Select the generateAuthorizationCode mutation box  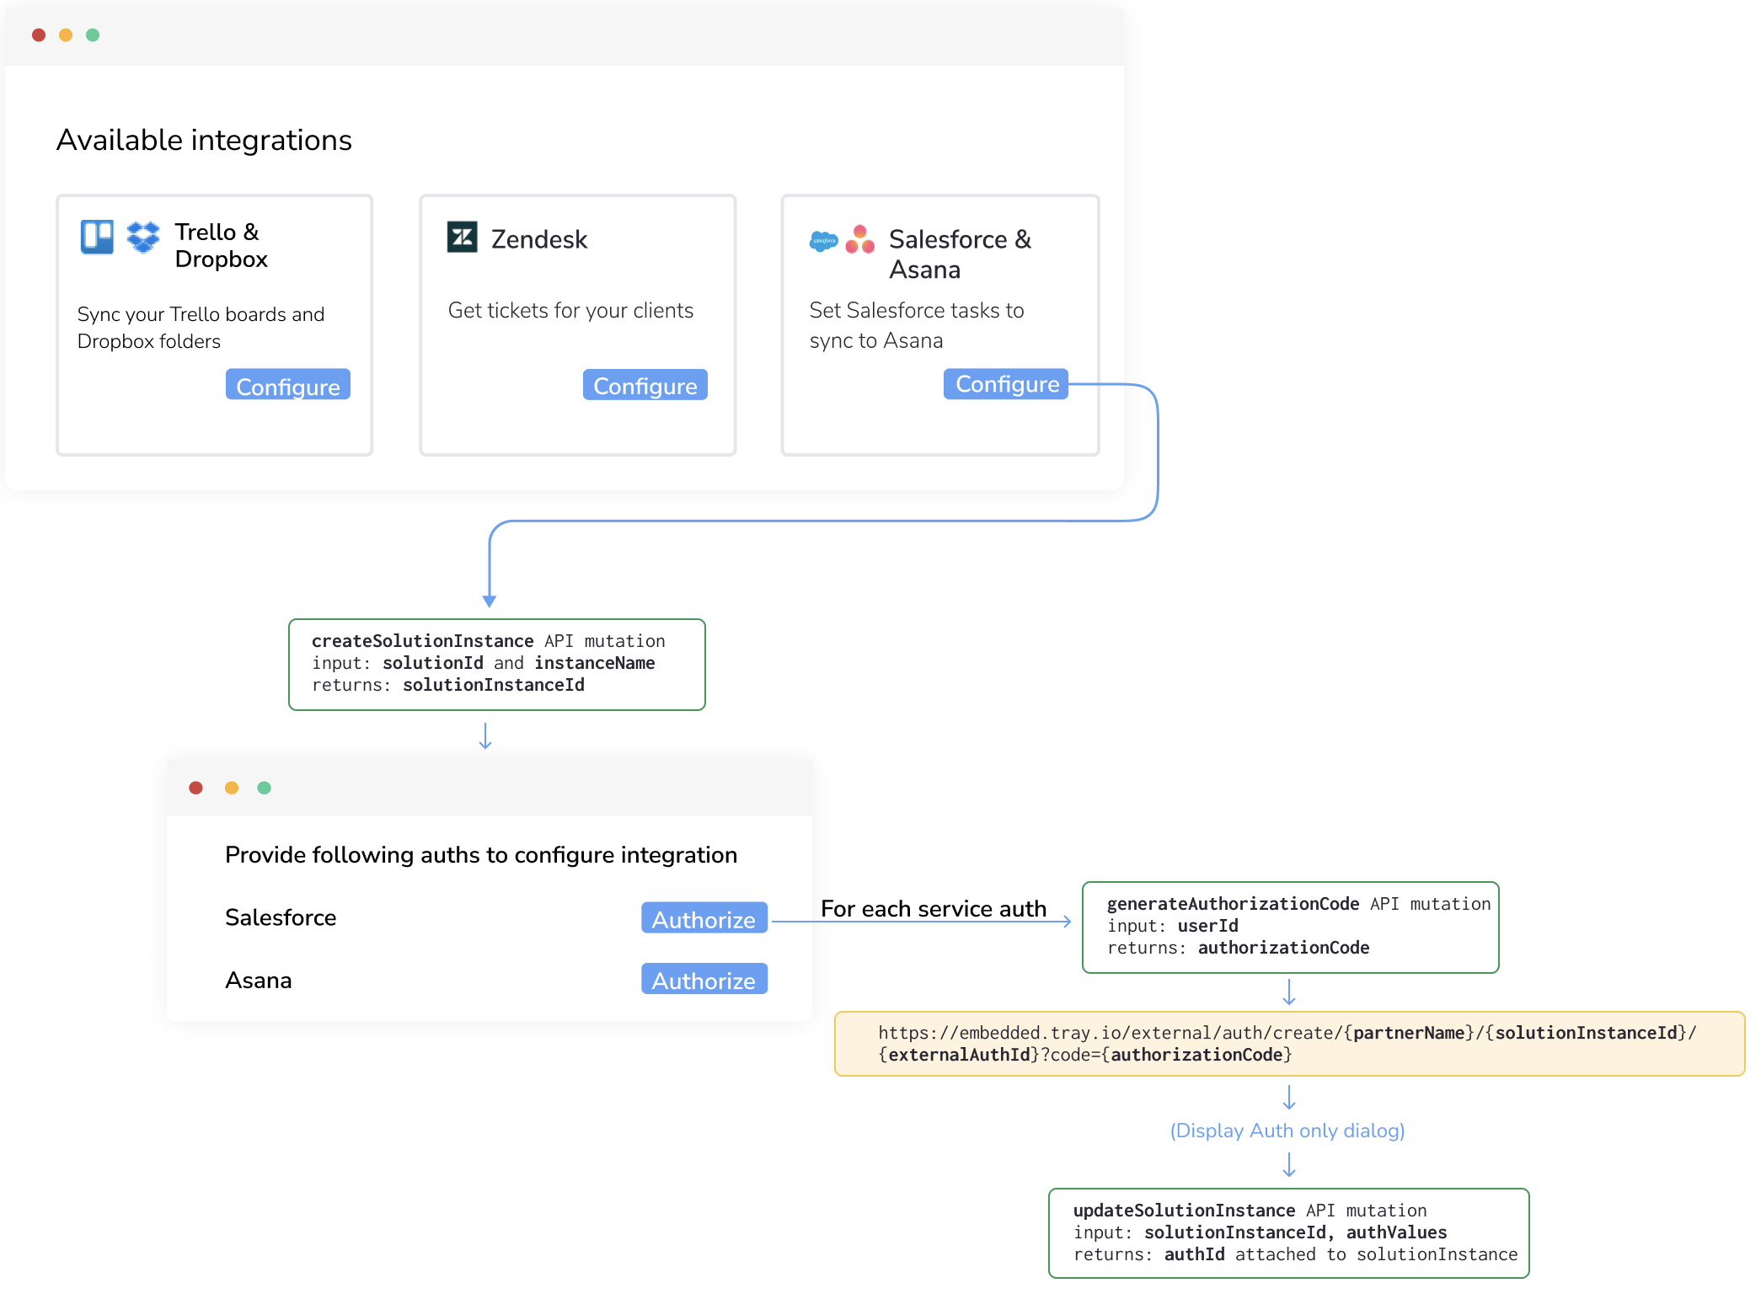[x=1290, y=927]
